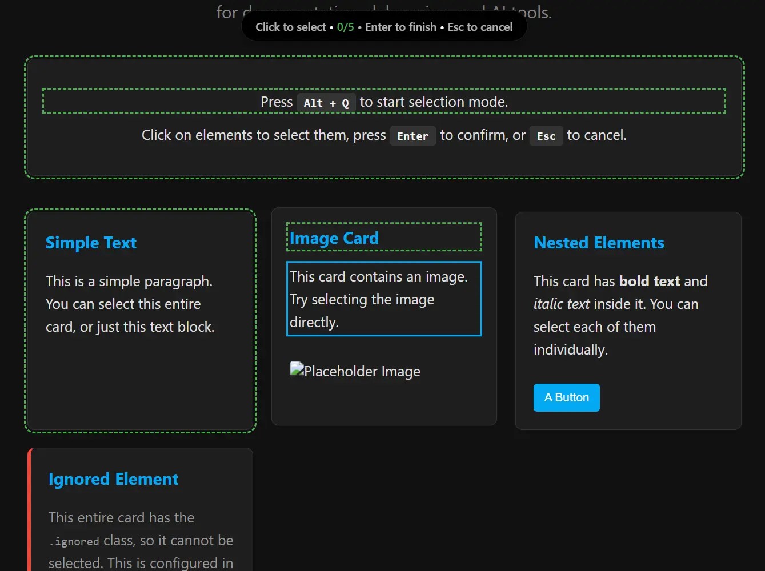This screenshot has height=571, width=765.
Task: Click the Alt + Q key badge
Action: click(326, 103)
